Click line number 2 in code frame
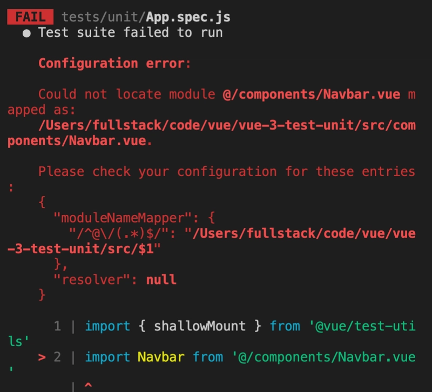 tap(57, 357)
